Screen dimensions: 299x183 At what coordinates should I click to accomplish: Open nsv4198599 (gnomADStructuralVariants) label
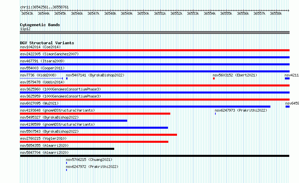tap(57, 124)
